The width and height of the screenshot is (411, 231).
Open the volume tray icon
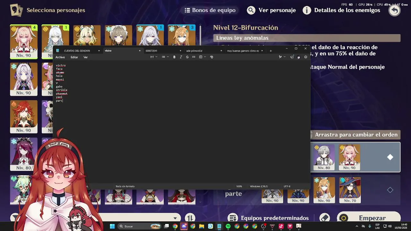point(390,226)
